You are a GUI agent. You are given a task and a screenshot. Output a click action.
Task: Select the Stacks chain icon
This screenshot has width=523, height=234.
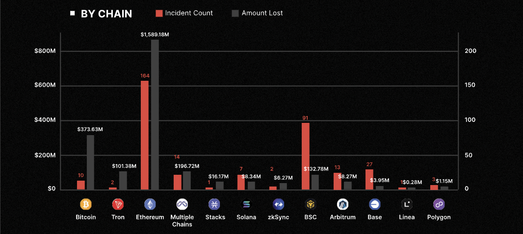(214, 204)
